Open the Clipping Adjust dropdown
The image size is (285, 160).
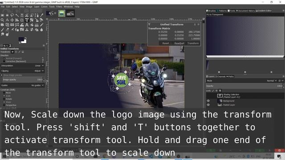point(22,71)
